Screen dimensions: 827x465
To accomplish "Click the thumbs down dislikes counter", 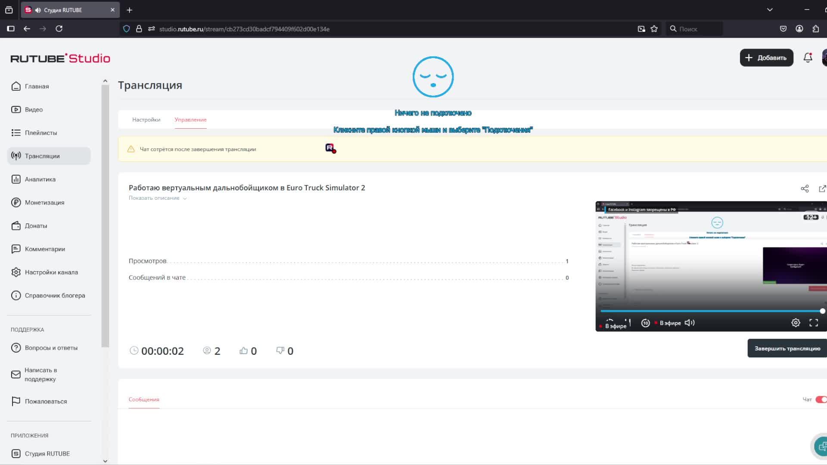I will tap(285, 351).
